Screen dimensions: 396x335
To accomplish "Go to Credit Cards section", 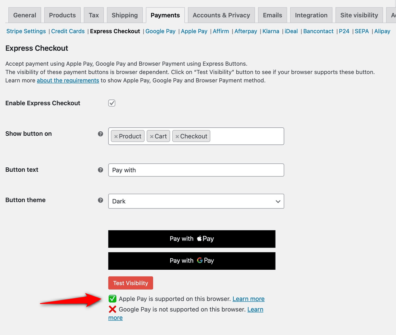I will tap(68, 31).
